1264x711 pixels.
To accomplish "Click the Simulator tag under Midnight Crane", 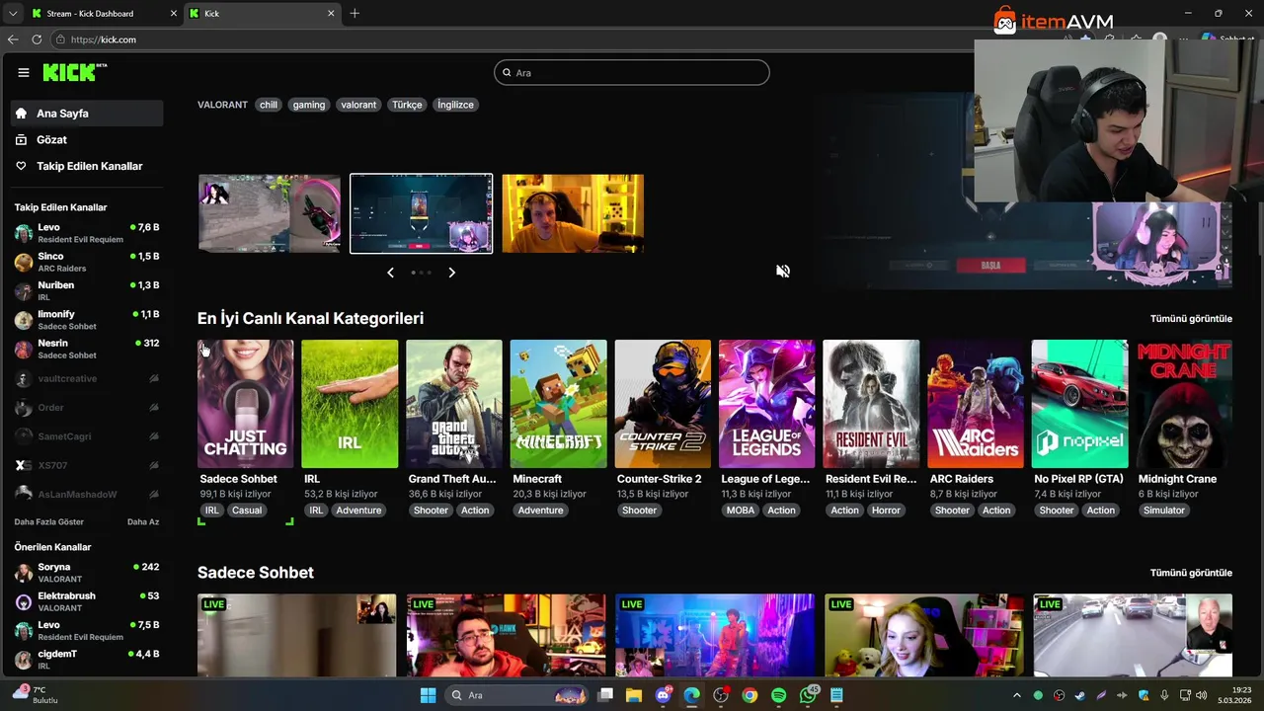I will tap(1164, 511).
